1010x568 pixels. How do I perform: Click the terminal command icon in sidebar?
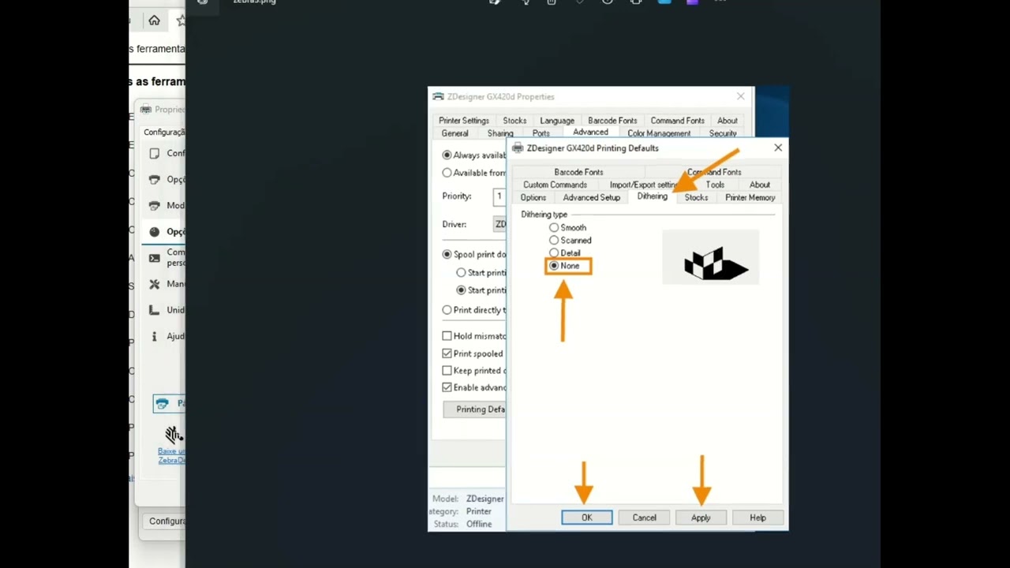pos(154,258)
